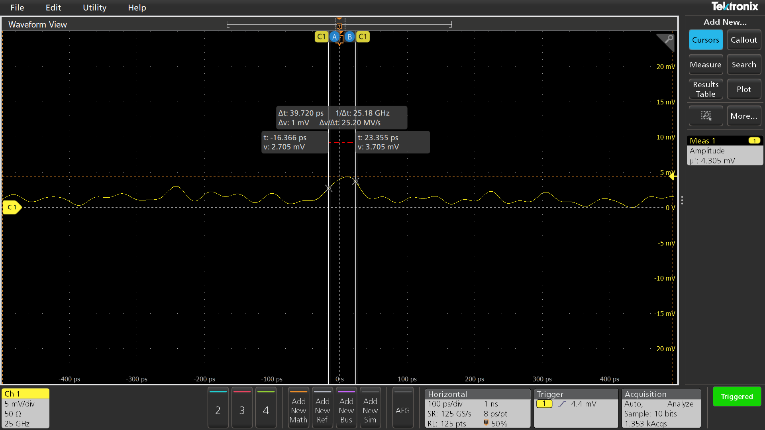Click the Cursors button
The image size is (765, 430).
[x=706, y=40]
